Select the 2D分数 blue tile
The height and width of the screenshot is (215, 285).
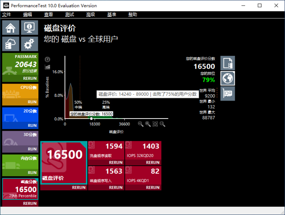[21, 115]
